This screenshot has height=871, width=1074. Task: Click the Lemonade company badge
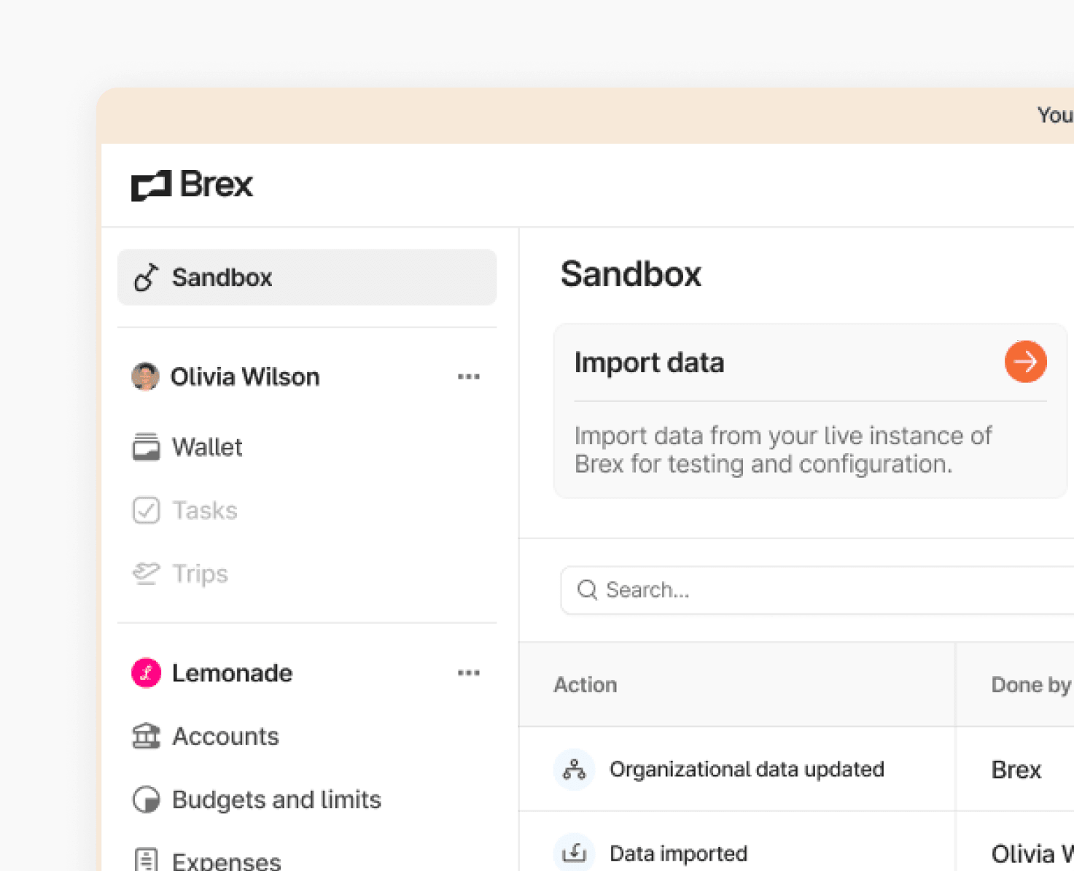coord(146,673)
